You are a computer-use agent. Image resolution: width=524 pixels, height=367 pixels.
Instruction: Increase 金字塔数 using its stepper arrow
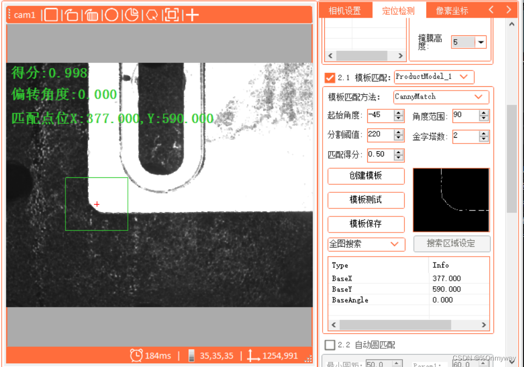click(x=483, y=133)
